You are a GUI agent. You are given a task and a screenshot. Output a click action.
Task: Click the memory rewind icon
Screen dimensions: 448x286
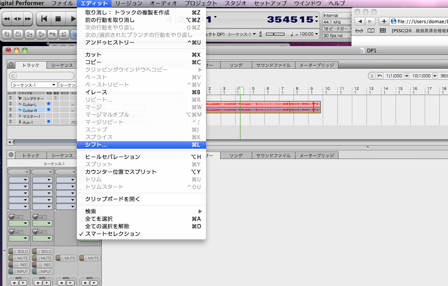tap(7, 34)
